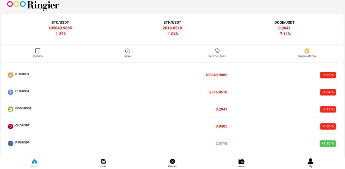345x169 pixels.
Task: Click the -6.06 % red badge
Action: [x=328, y=126]
